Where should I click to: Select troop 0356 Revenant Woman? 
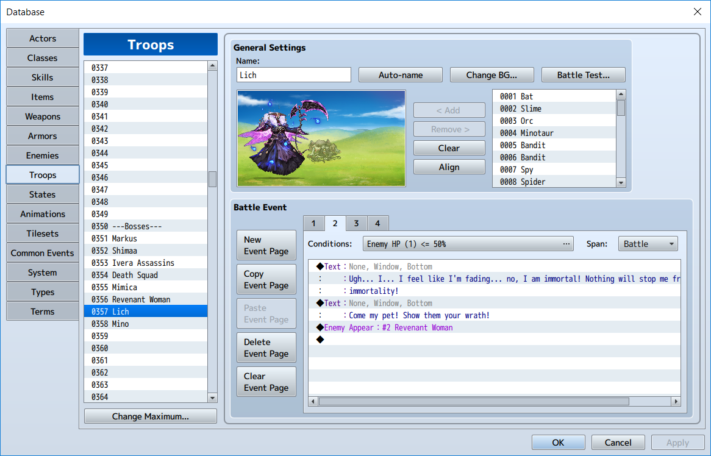point(146,299)
